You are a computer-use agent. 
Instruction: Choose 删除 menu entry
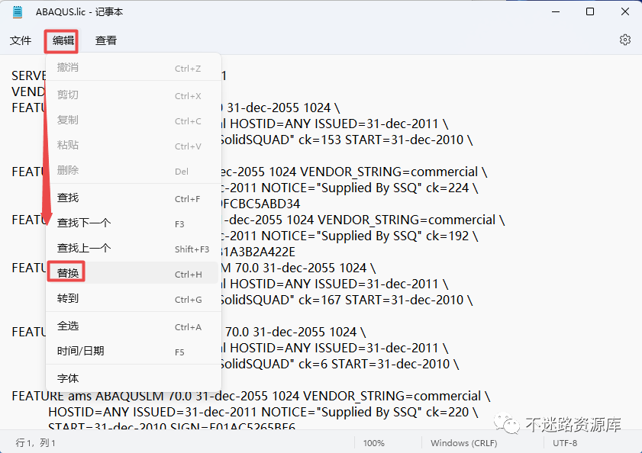[x=133, y=171]
